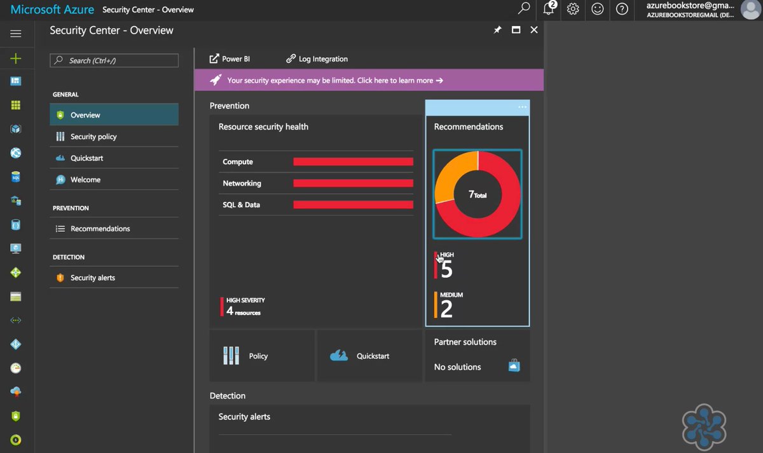Image resolution: width=763 pixels, height=453 pixels.
Task: Select Welcome menu item
Action: 114,180
